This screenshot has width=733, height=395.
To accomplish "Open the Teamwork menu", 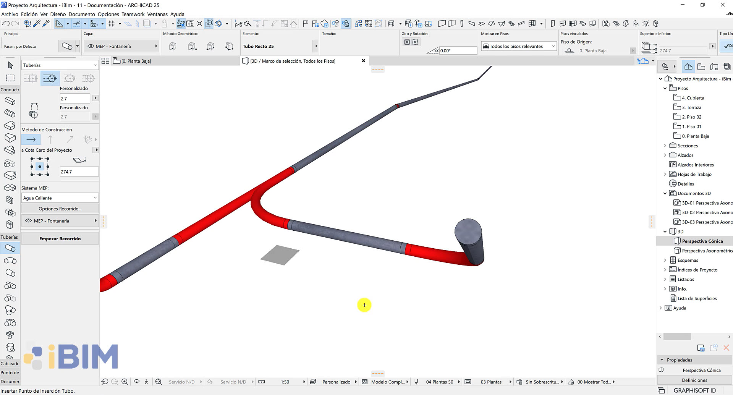I will tap(133, 14).
